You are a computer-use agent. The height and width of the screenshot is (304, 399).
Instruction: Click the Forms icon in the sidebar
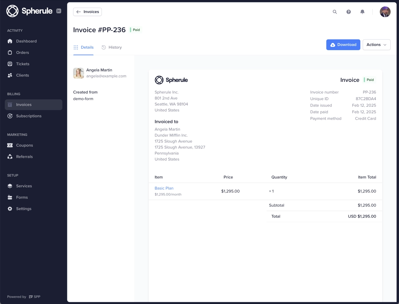(x=10, y=197)
